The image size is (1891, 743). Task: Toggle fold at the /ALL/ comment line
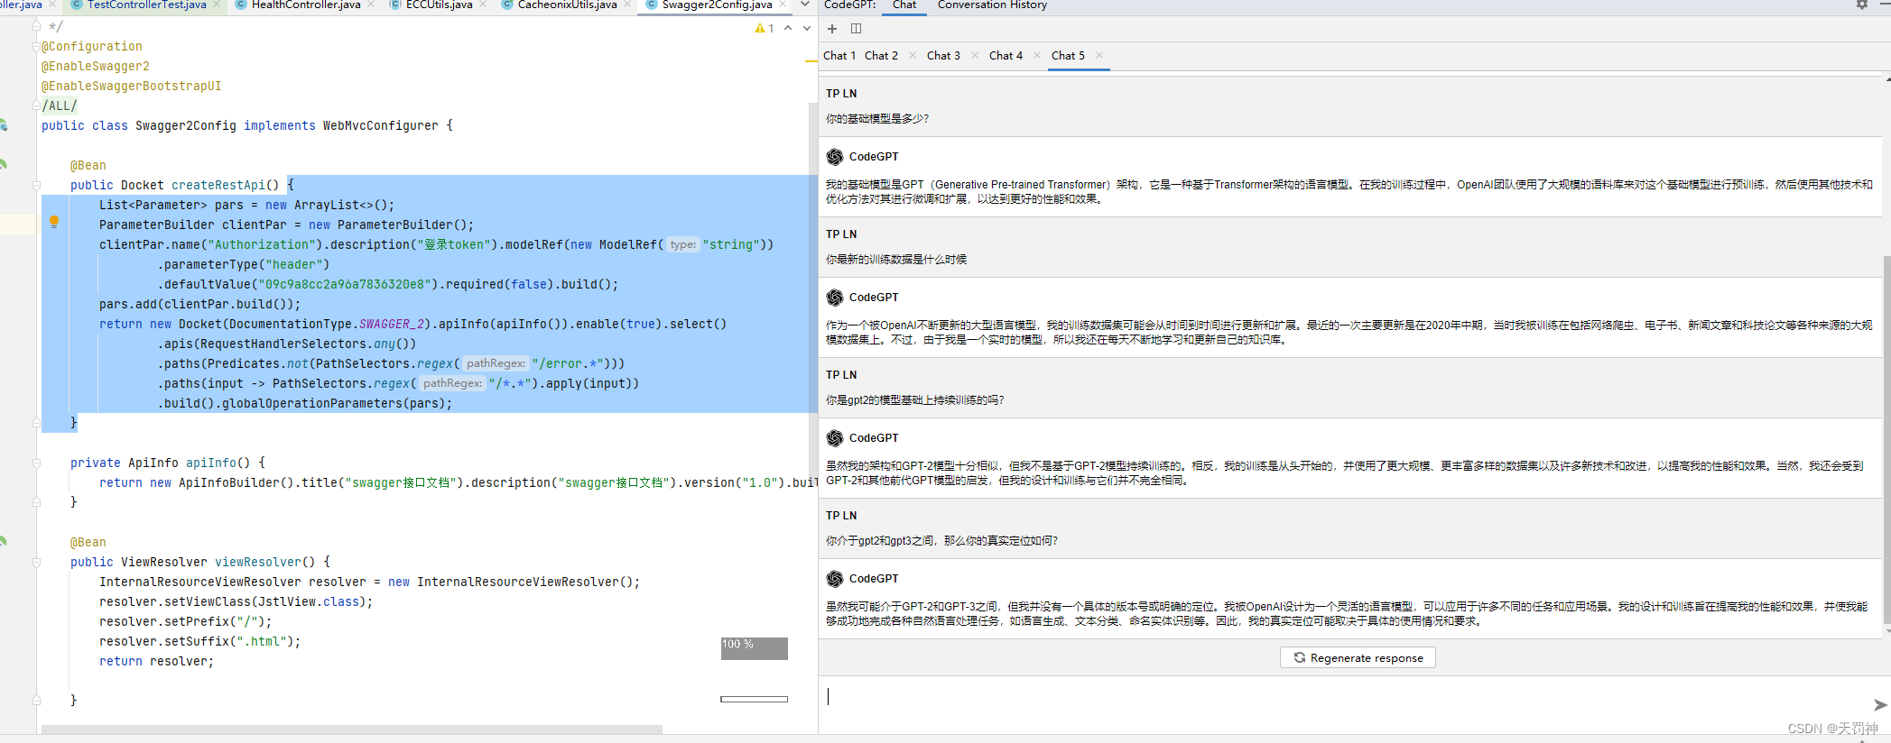point(37,106)
